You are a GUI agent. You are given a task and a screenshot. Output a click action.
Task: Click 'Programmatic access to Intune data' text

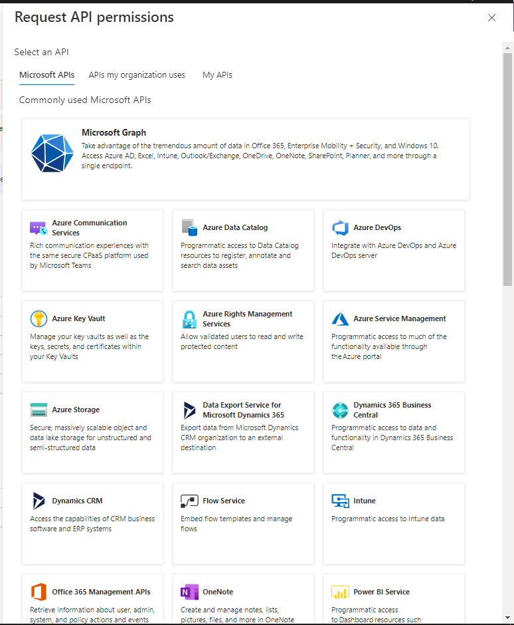pos(388,519)
